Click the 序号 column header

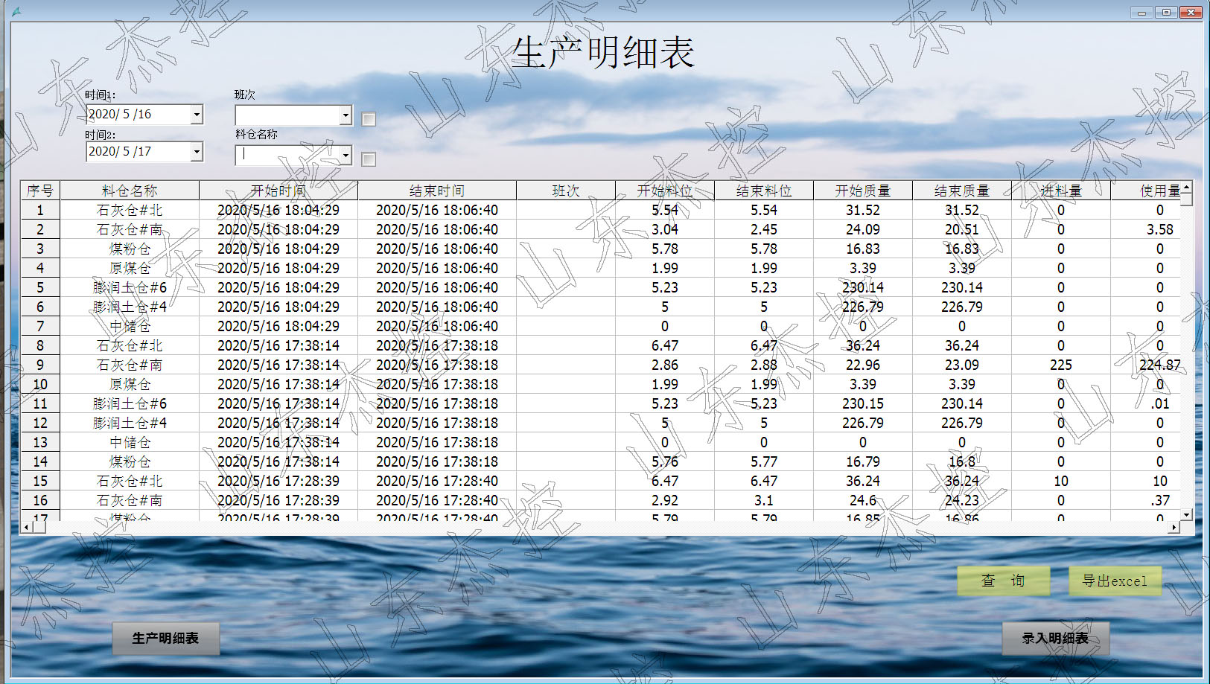(40, 191)
